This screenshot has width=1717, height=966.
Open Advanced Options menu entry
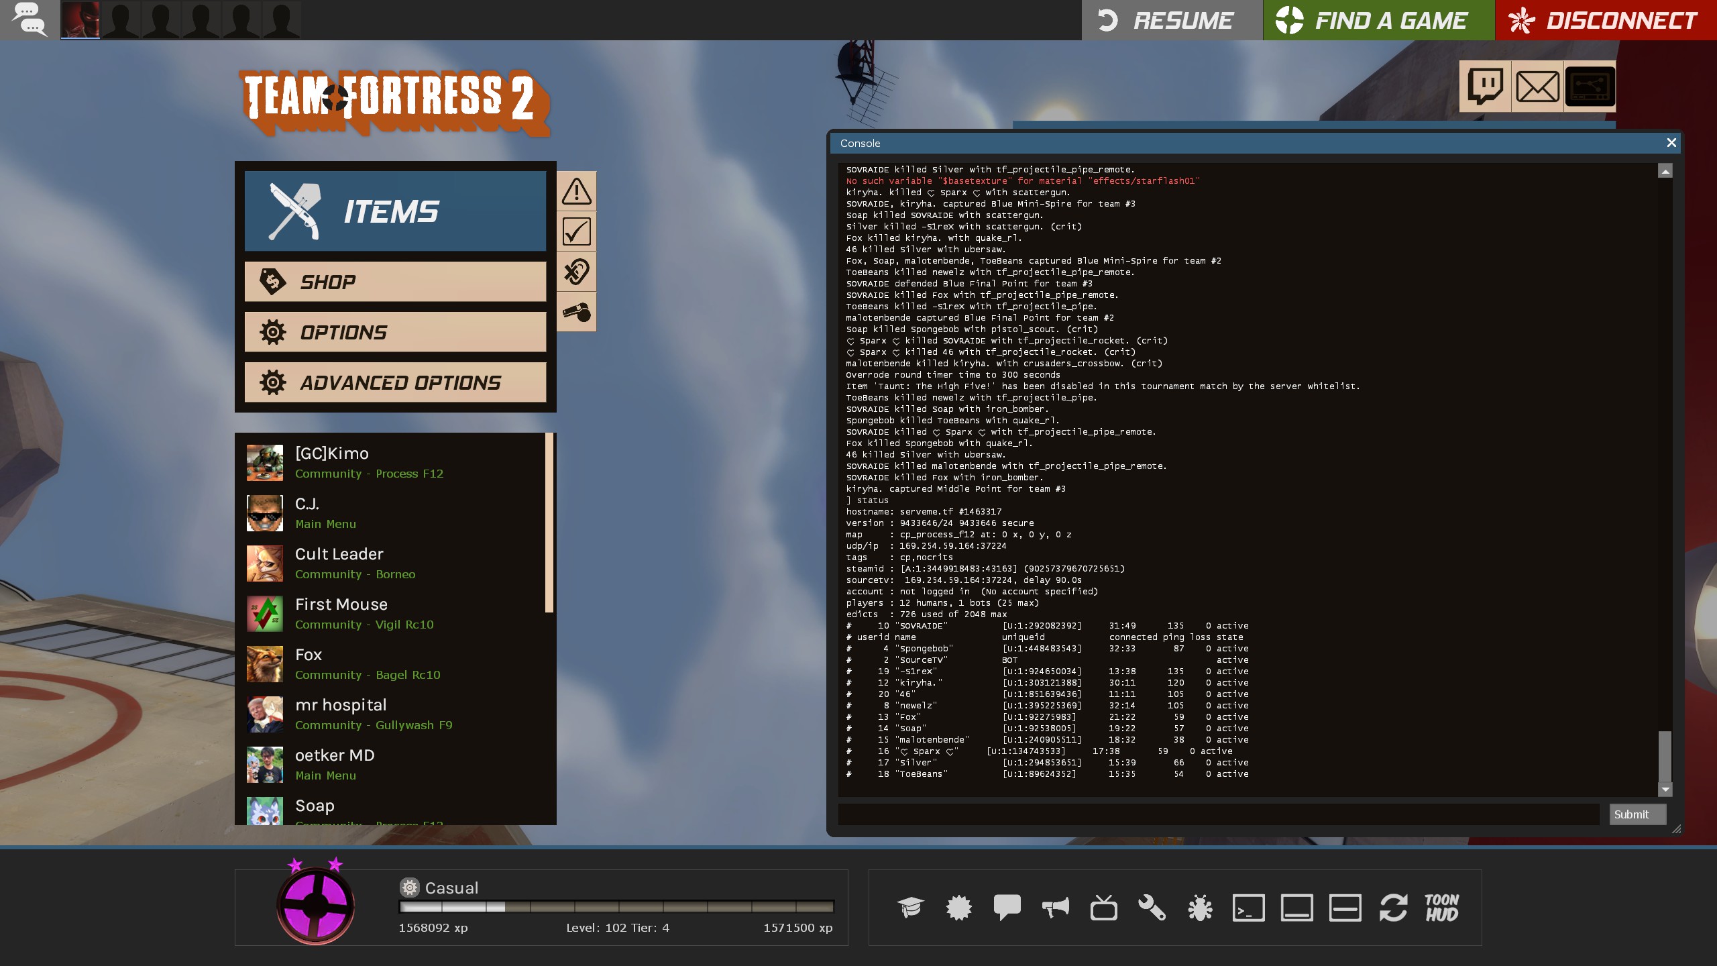(x=395, y=382)
